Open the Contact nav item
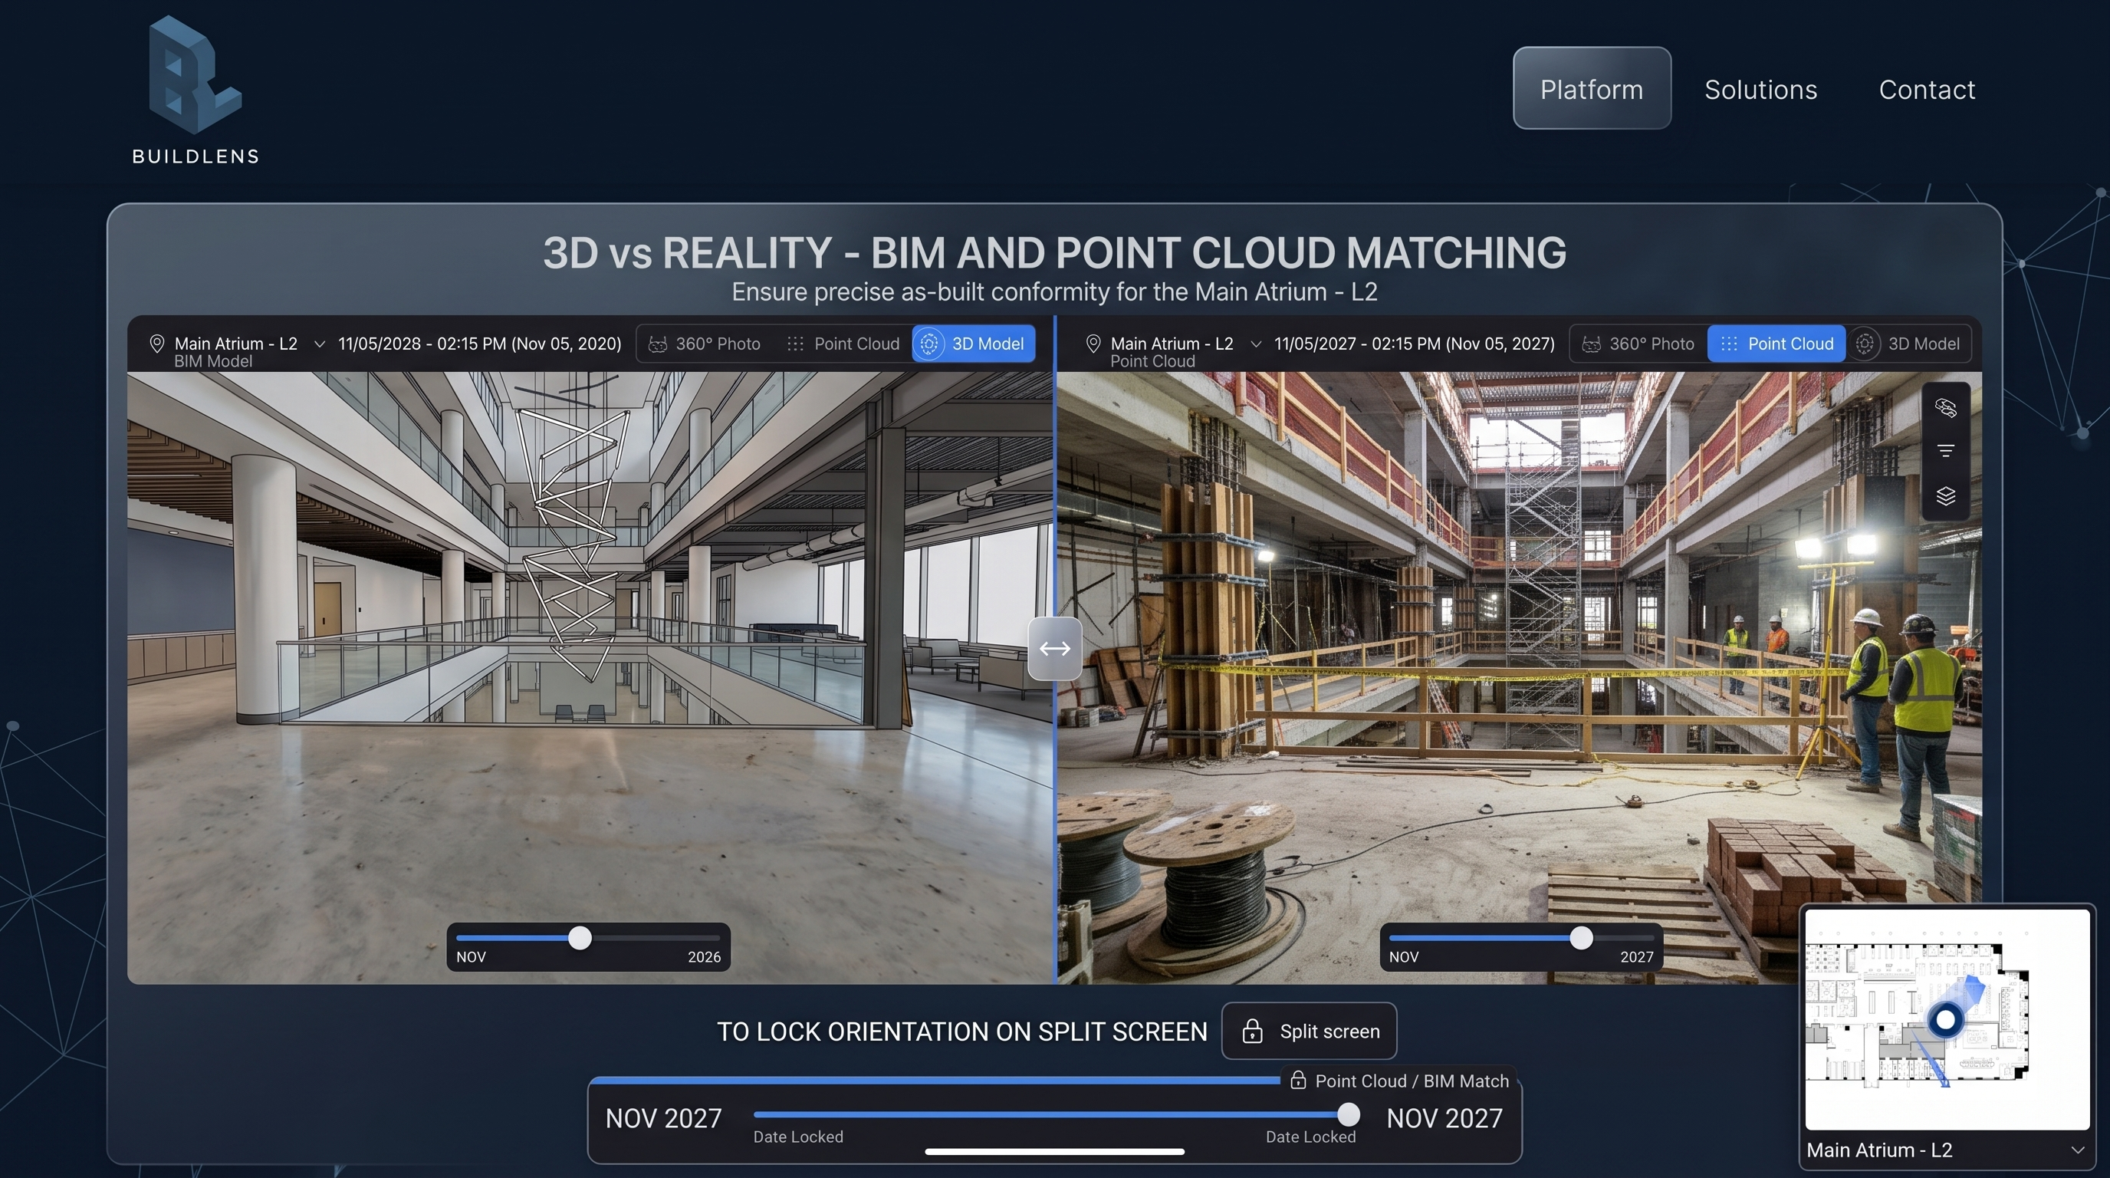Viewport: 2110px width, 1178px height. tap(1927, 89)
